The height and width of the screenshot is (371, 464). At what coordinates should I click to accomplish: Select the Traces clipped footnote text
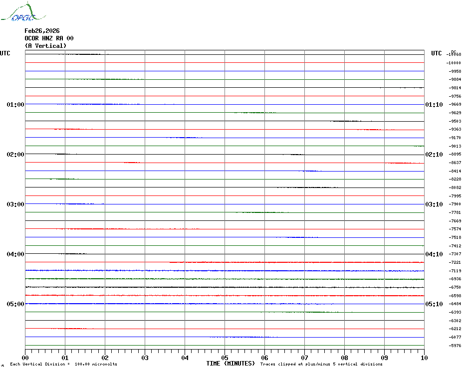coord(321,364)
